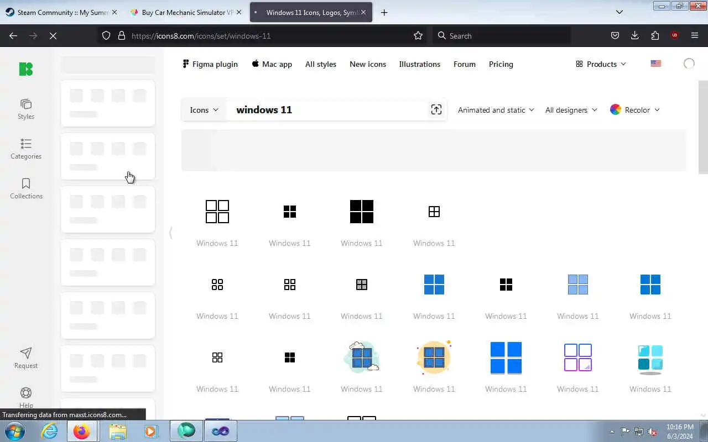708x442 pixels.
Task: Open the Forum link
Action: coord(465,64)
